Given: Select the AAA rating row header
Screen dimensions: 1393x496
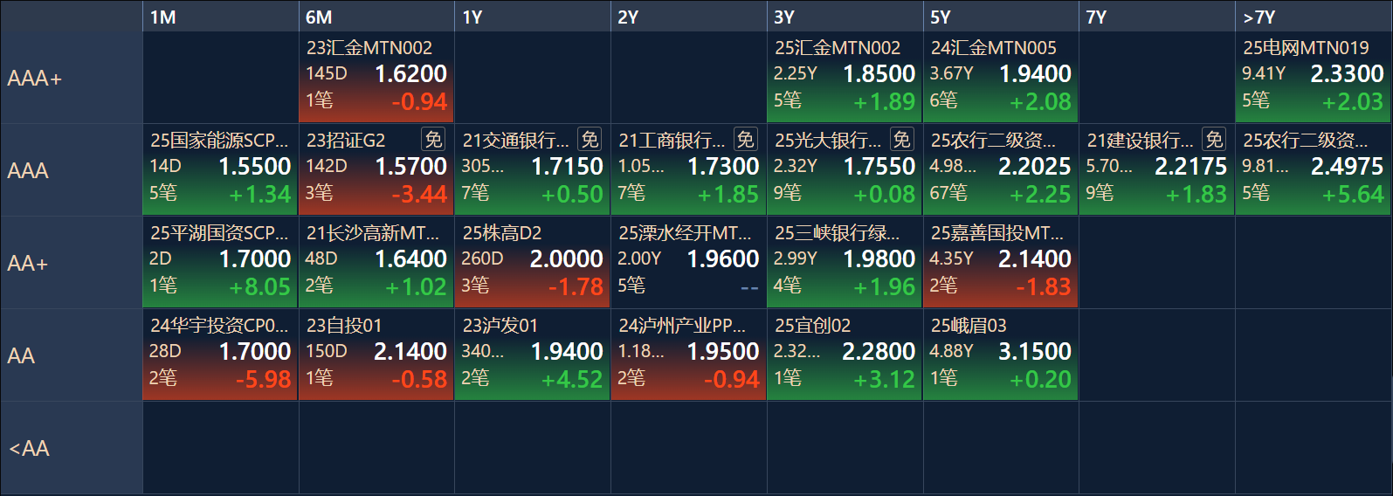Looking at the screenshot, I should (x=72, y=170).
